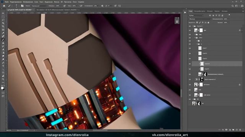This screenshot has width=245, height=137.
Task: Click the share icon at top right
Action: (242, 6)
